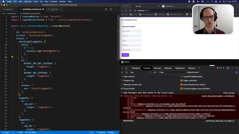Uncheck Autocomplete from history checkbox
The width and height of the screenshot is (239, 134).
181,84
